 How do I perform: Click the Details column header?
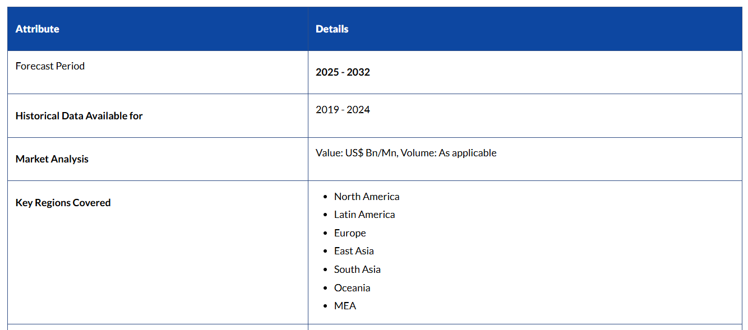tap(332, 29)
